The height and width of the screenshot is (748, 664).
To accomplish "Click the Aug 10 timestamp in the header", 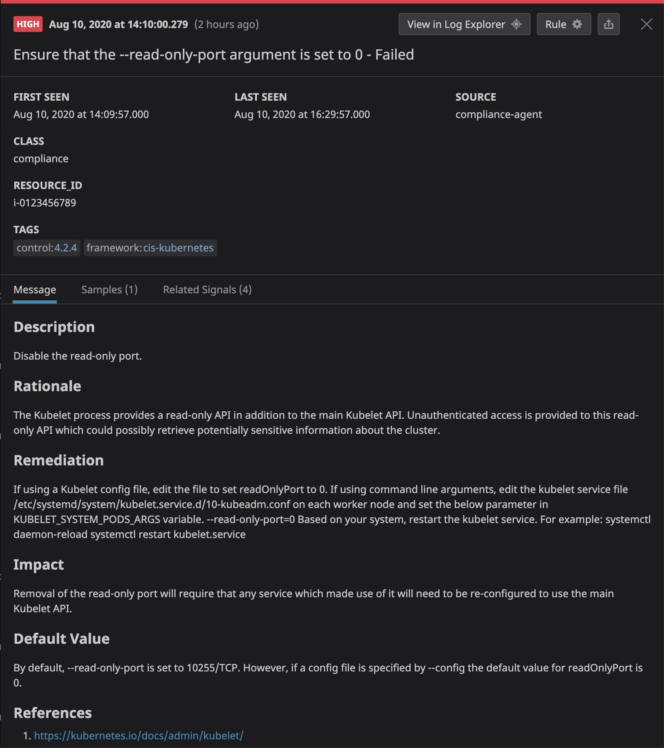I will pos(118,24).
